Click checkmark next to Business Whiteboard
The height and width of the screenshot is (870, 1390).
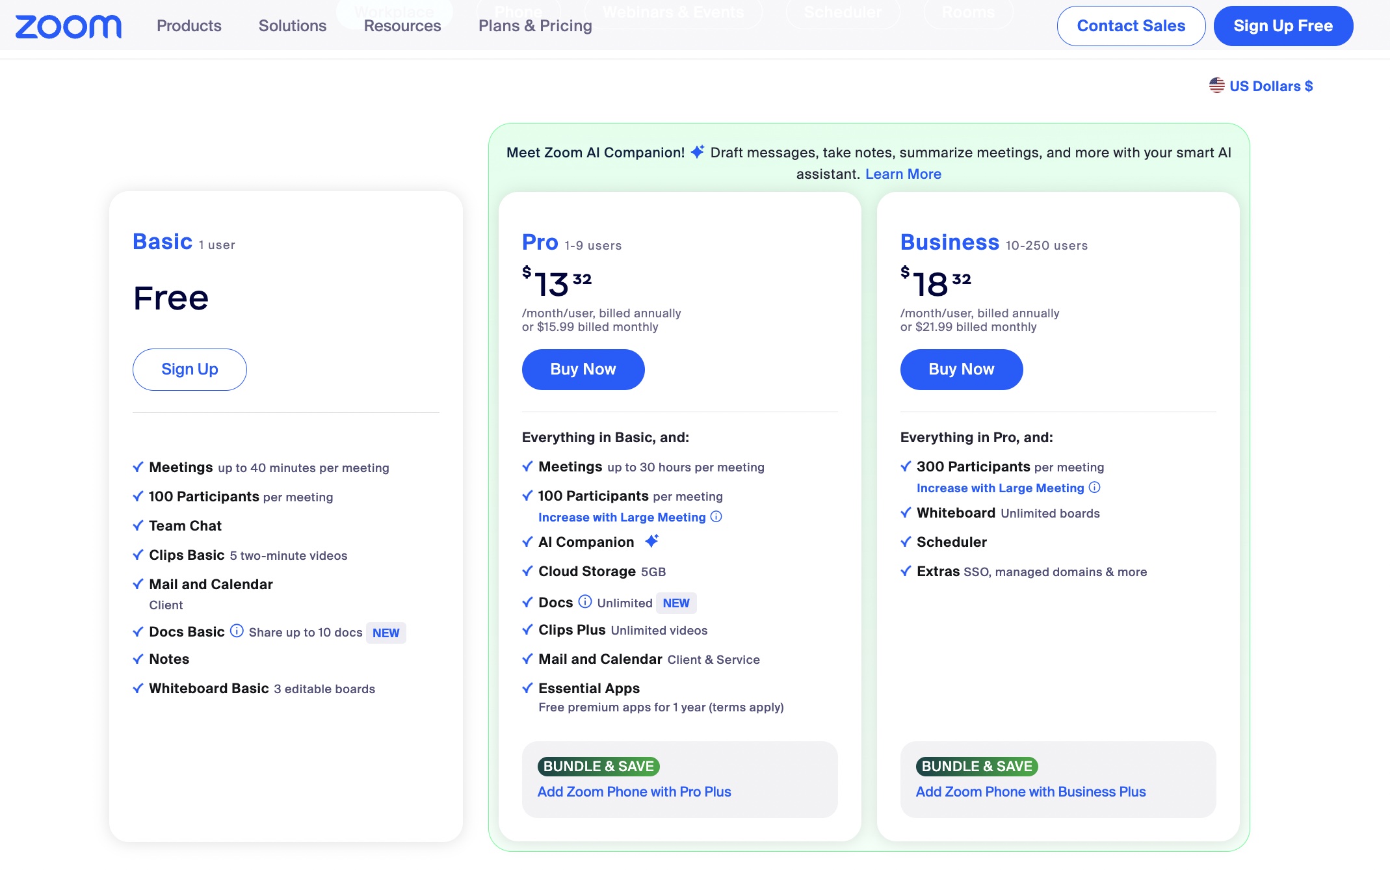pos(906,512)
